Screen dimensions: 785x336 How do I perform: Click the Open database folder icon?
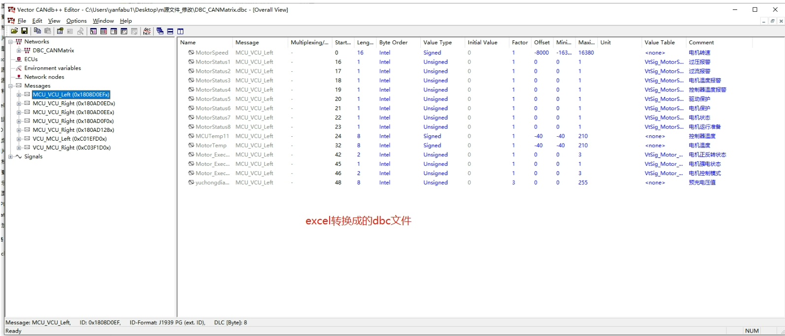pyautogui.click(x=14, y=31)
